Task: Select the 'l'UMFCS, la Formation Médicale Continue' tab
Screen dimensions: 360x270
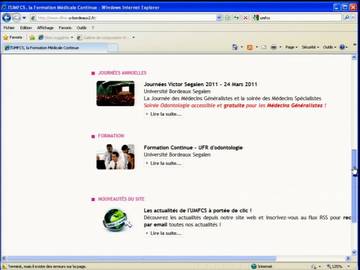Action: pos(55,48)
